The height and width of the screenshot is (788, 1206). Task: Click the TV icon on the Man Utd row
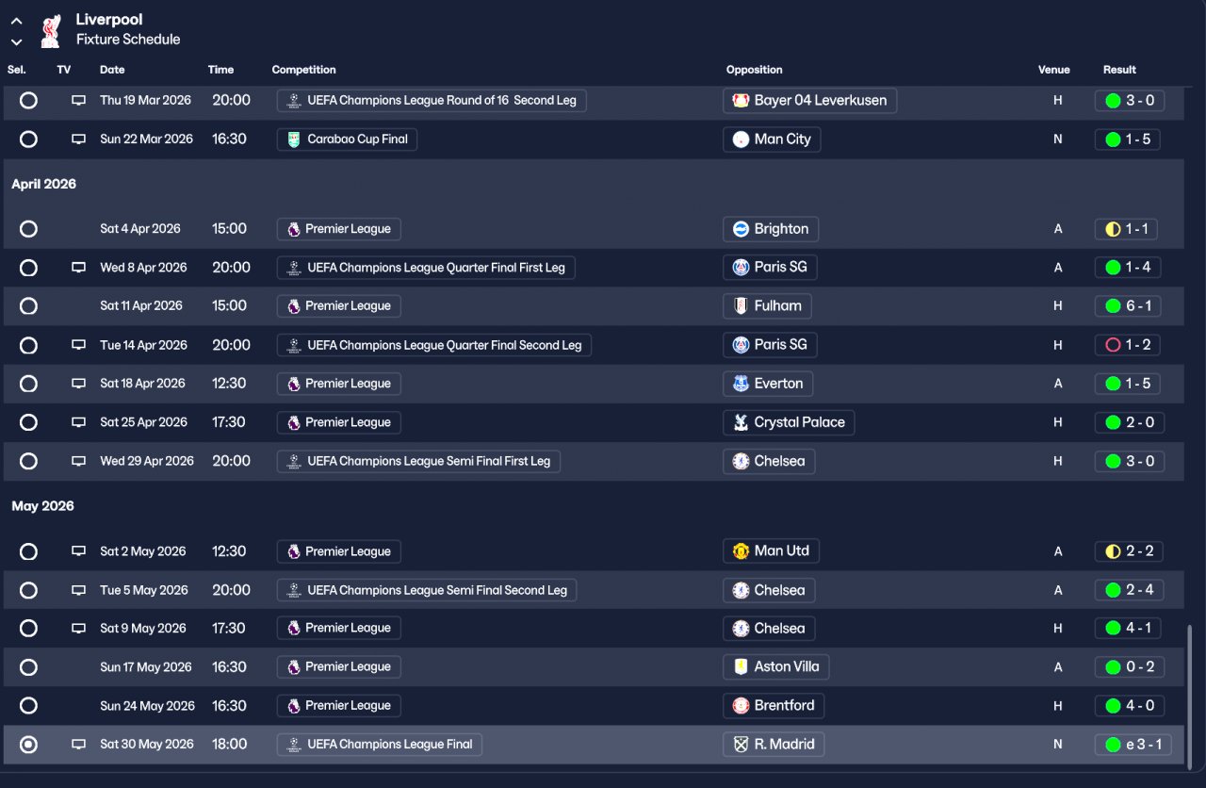click(79, 551)
